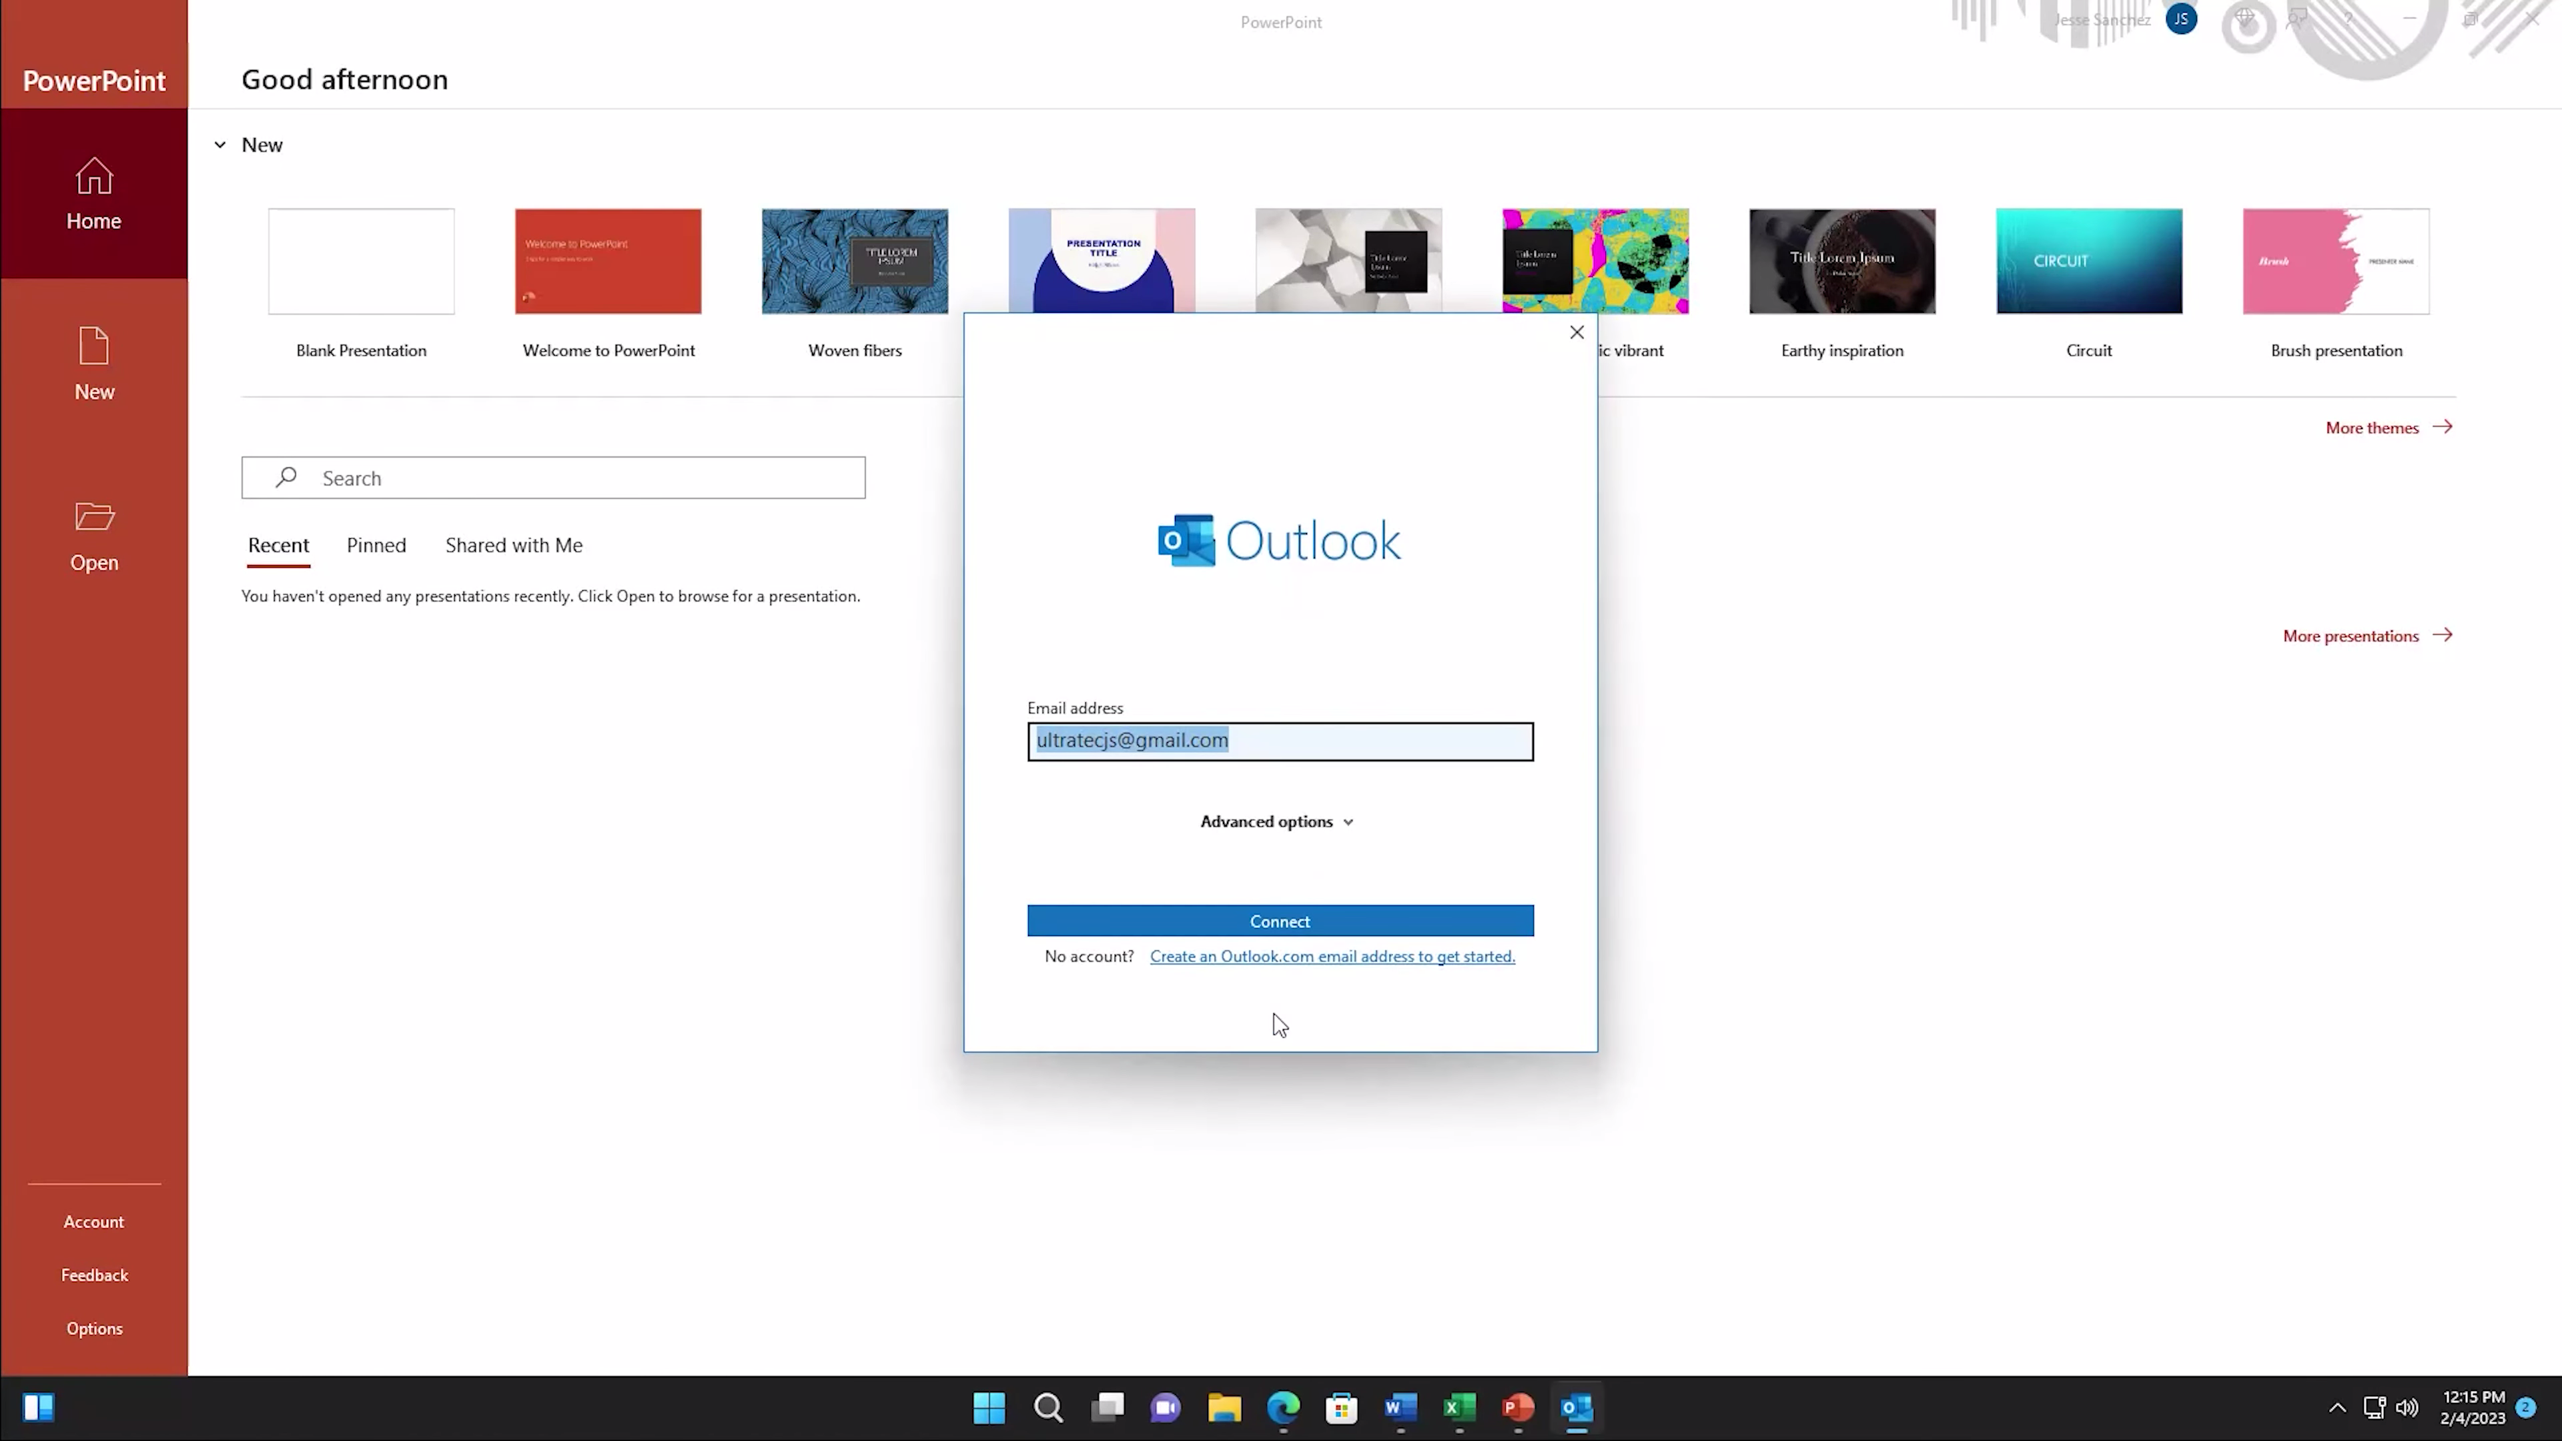This screenshot has width=2562, height=1441.
Task: Switch to the Pinned tab
Action: click(376, 545)
